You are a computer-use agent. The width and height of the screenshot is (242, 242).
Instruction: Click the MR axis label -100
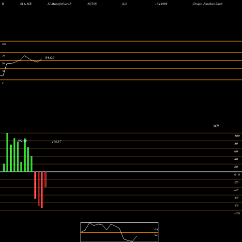click(237, 213)
